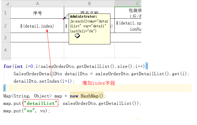Select column A header

pyautogui.click(x=37, y=4)
